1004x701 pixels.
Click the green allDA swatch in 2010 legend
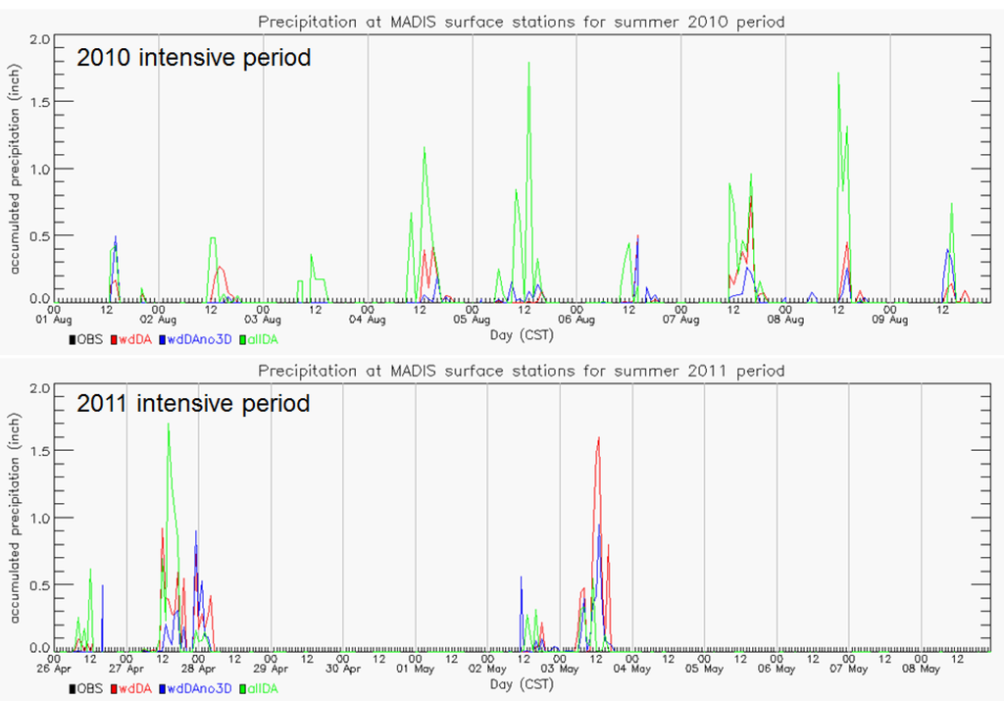click(243, 340)
